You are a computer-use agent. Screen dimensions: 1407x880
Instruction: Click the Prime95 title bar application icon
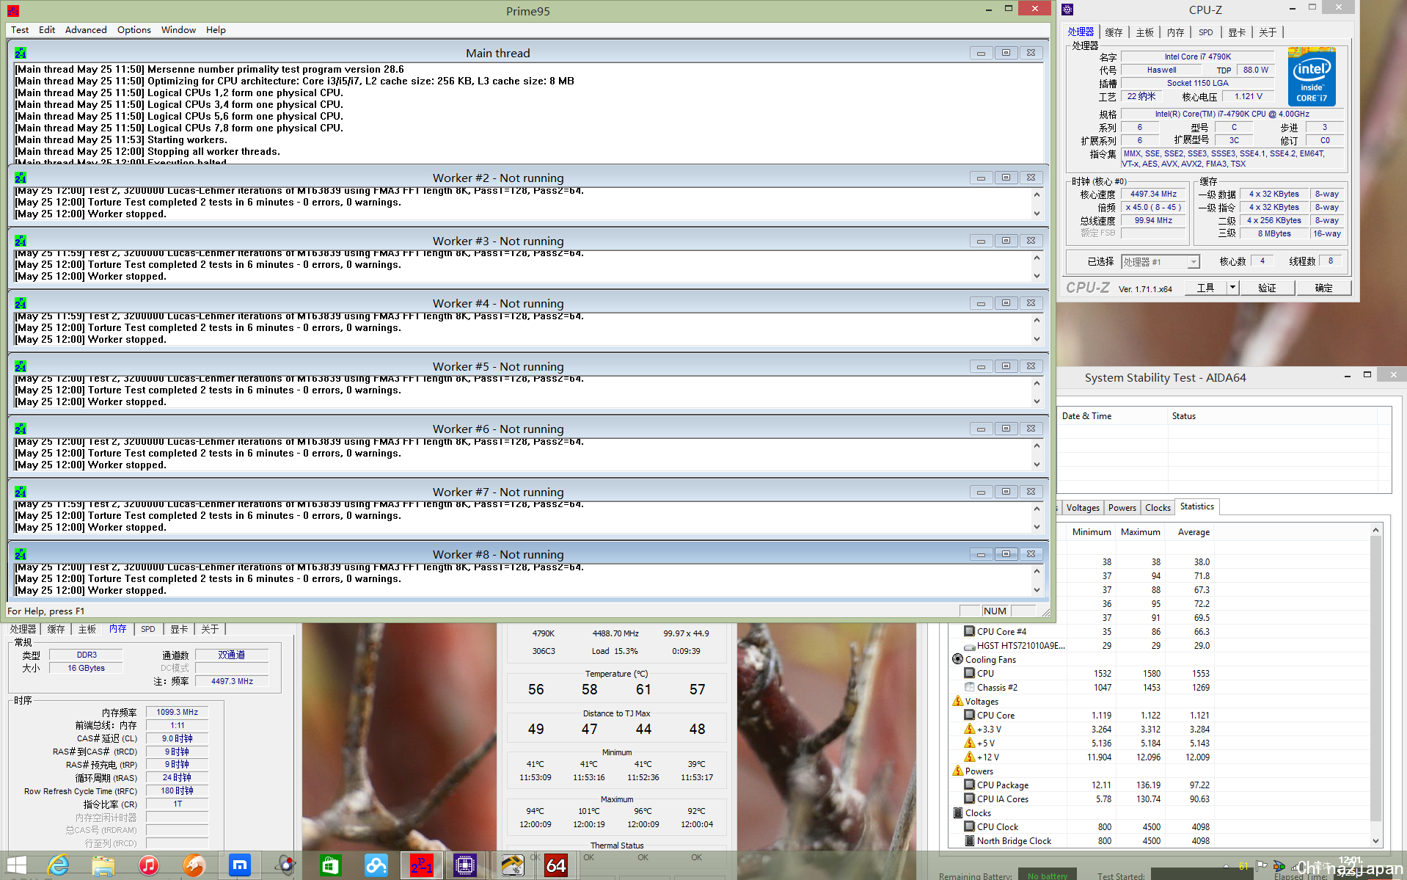pos(13,10)
